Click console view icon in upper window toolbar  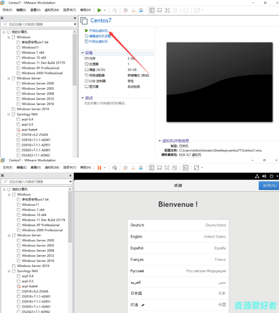pos(186,10)
